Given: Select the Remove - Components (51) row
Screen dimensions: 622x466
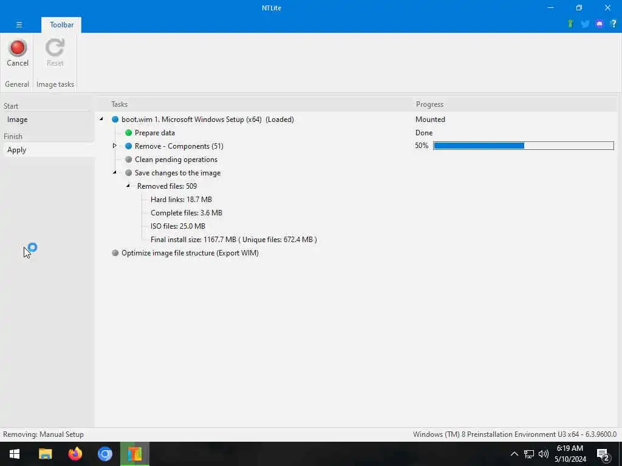Looking at the screenshot, I should tap(179, 146).
